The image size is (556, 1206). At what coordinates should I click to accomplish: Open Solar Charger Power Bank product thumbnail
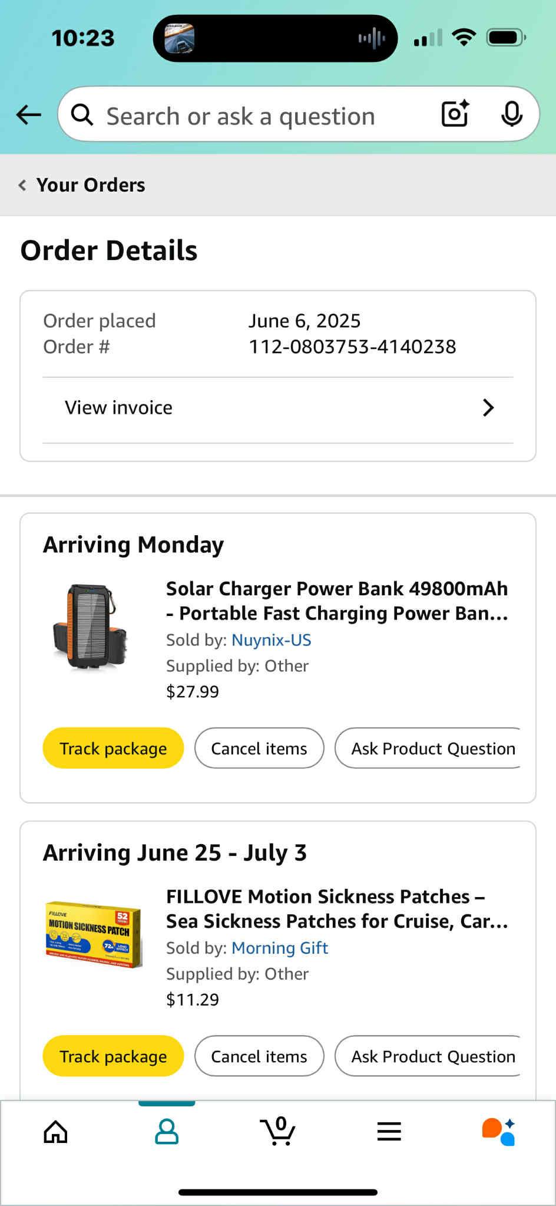click(x=91, y=627)
